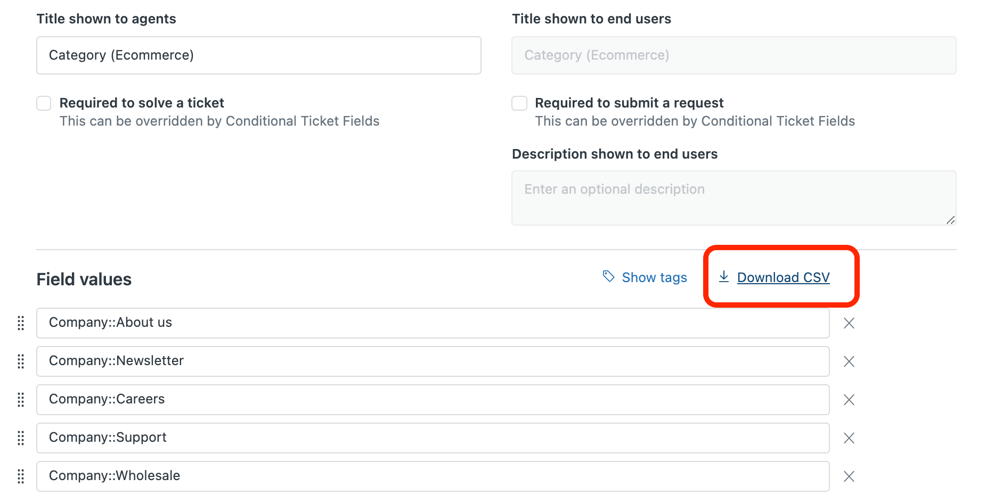The image size is (994, 495).
Task: Remove the Company::Careers field value
Action: 849,400
